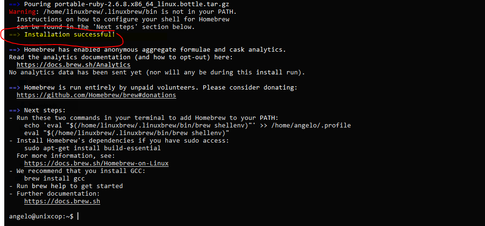
Task: Click the Run brew help line
Action: click(x=70, y=186)
